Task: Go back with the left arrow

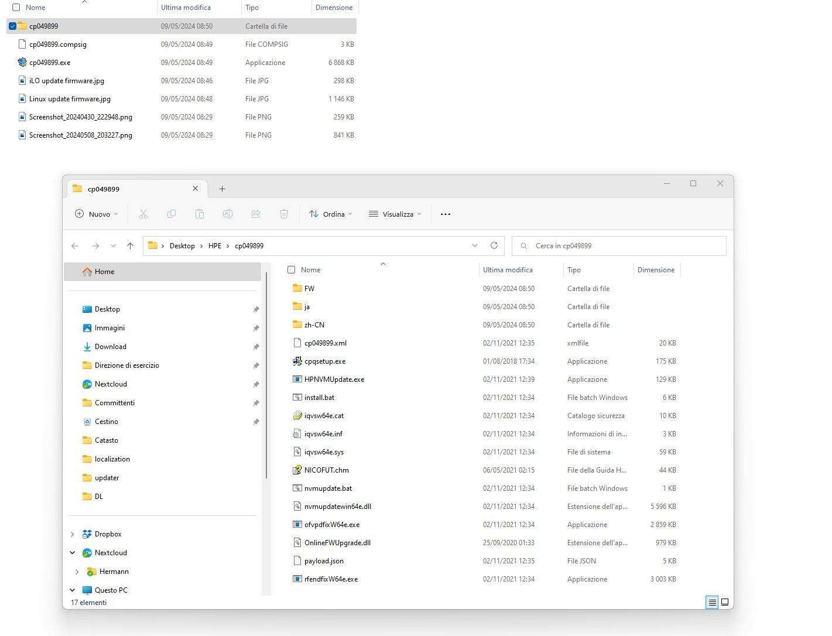Action: tap(75, 246)
